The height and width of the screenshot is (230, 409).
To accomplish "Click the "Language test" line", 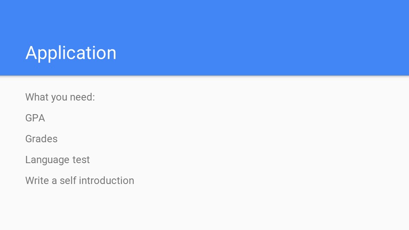I will click(x=58, y=160).
